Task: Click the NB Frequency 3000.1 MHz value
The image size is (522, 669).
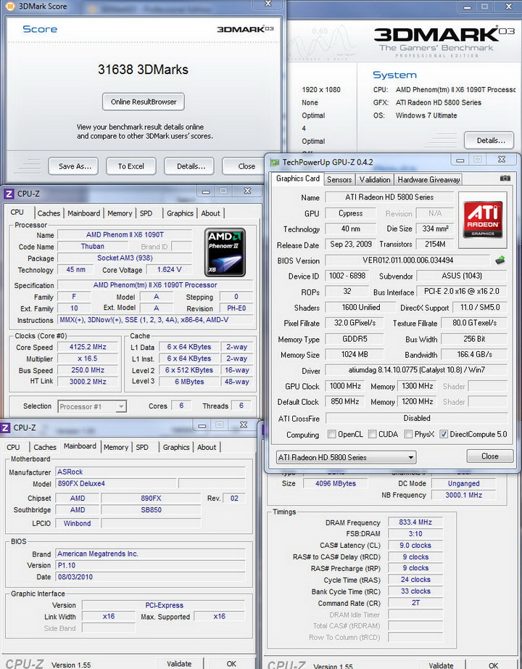Action: [463, 495]
